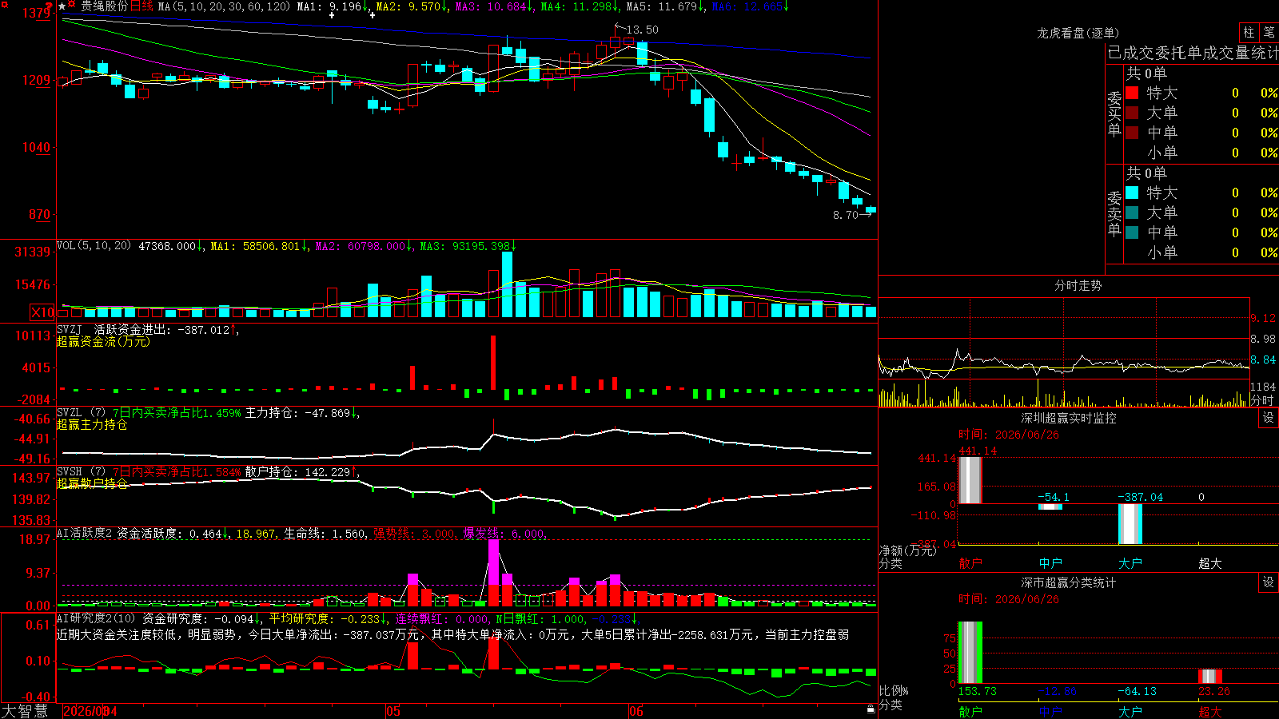Click the 深圳超赢实时监控 panel title

point(1069,418)
